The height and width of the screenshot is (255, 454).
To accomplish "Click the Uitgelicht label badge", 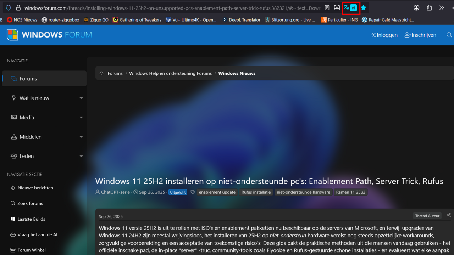I will [177, 192].
